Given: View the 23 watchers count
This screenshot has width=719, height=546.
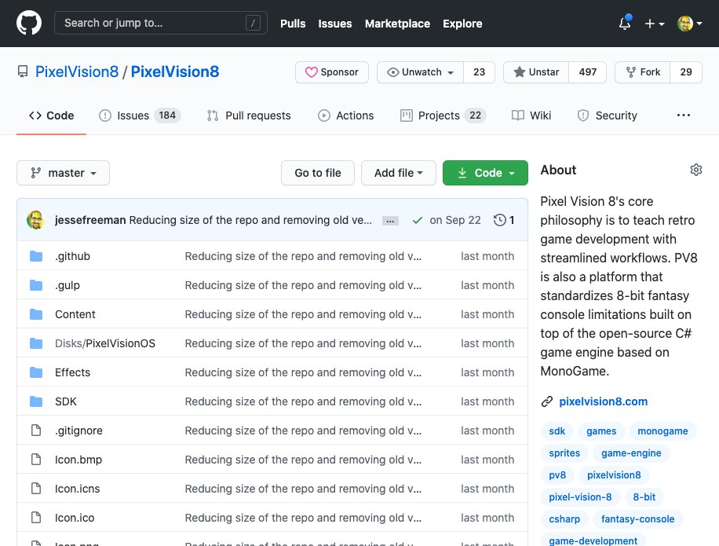Looking at the screenshot, I should [479, 72].
